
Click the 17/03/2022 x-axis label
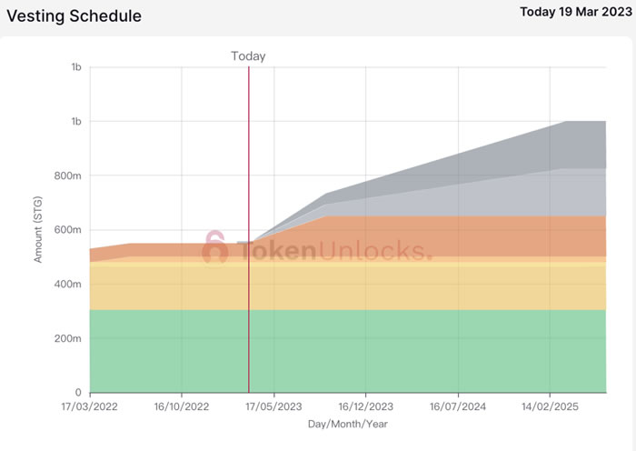point(90,406)
